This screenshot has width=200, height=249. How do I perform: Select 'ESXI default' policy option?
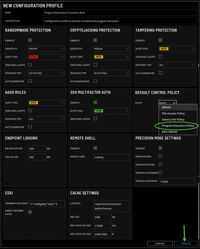tap(178, 132)
